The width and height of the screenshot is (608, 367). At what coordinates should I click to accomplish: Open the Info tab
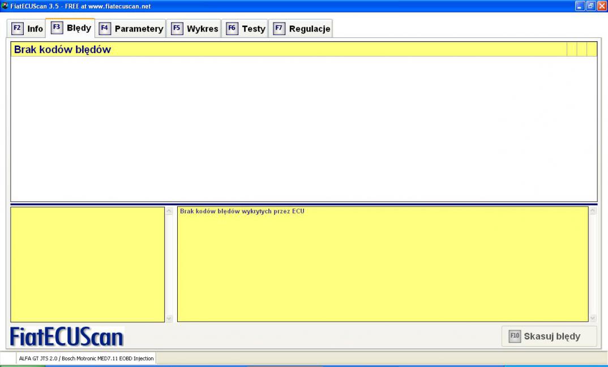coord(27,29)
